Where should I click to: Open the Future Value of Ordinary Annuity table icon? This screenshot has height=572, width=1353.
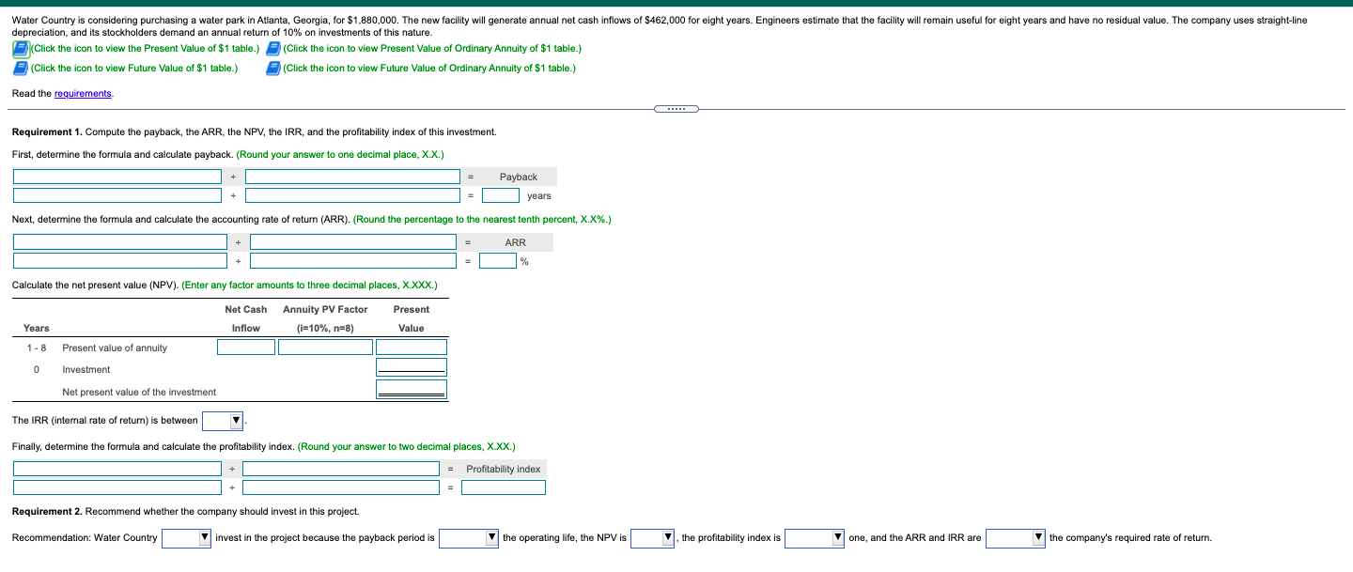[273, 68]
